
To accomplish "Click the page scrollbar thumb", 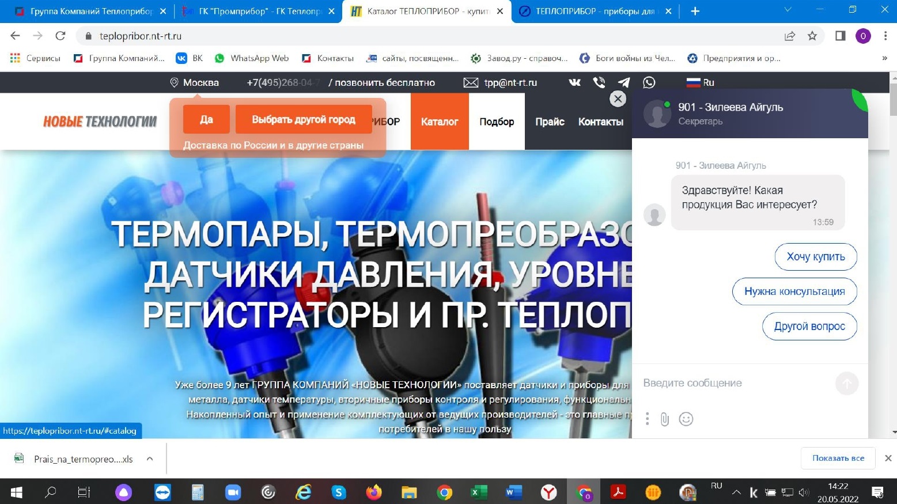I will tap(893, 99).
